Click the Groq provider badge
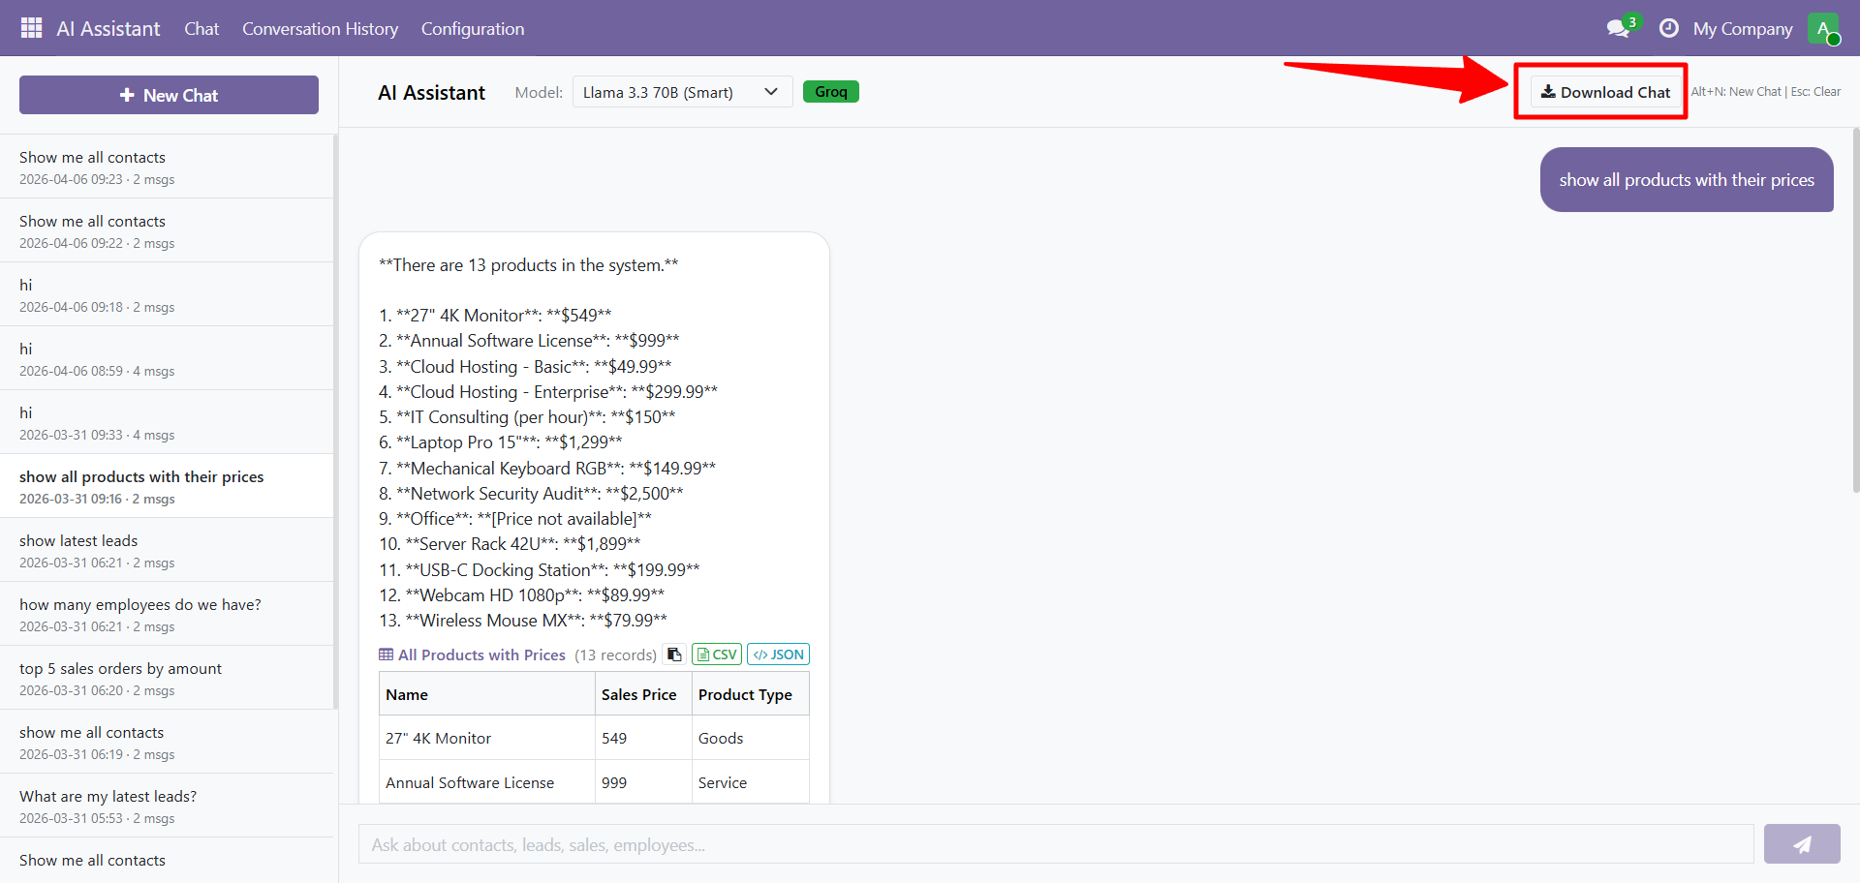 pyautogui.click(x=831, y=91)
